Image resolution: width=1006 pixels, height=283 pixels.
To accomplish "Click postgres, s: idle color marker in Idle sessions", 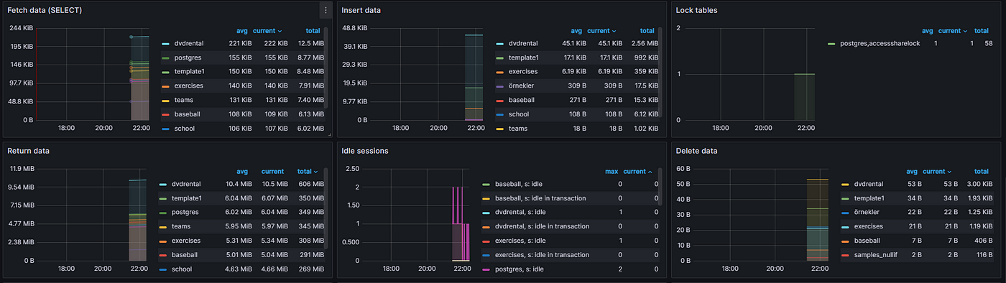I will coord(486,269).
